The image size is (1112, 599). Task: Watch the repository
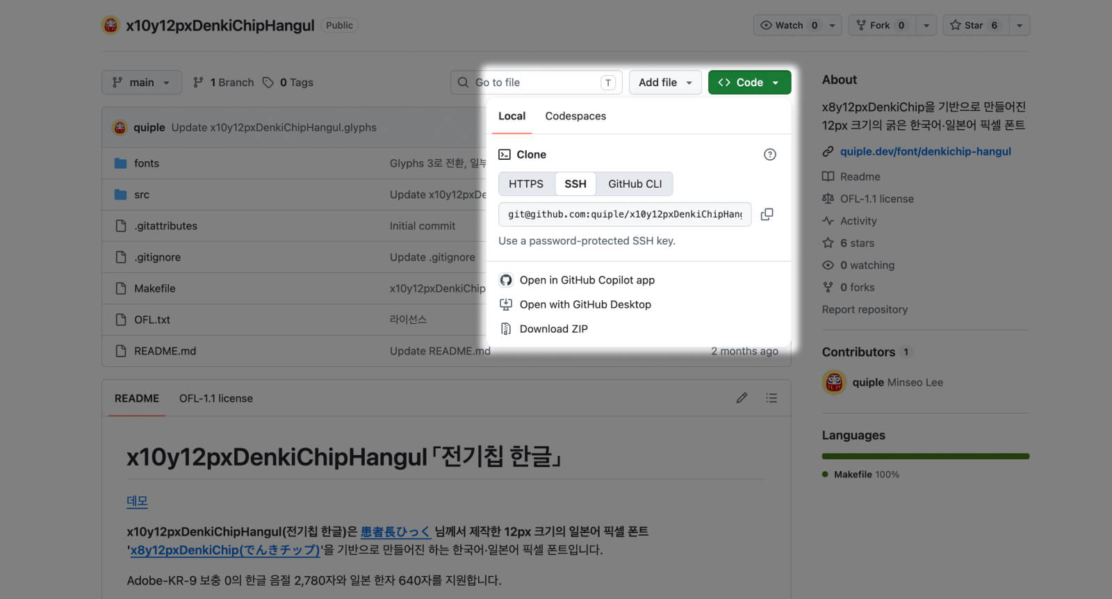coord(791,25)
